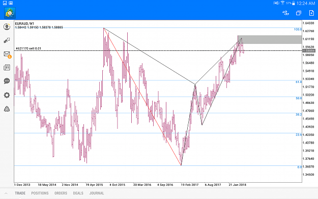The height and width of the screenshot is (199, 318).
Task: Open the settings gear icon
Action: [7, 95]
